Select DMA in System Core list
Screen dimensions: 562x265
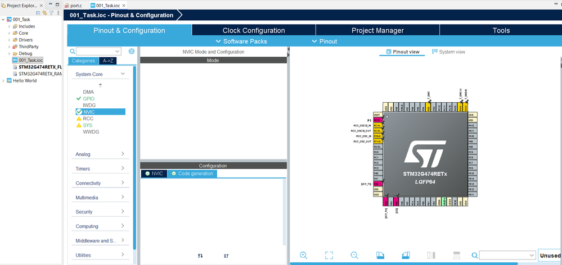[x=88, y=92]
